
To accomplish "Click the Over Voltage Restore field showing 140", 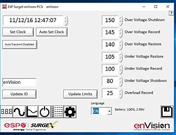I will click(110, 44).
